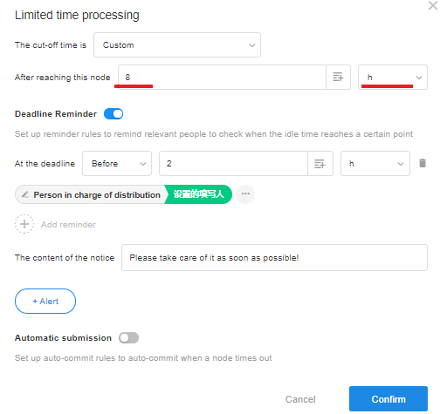Viewport: 440px width, 414px height.
Task: Click the After reaching this node value field
Action: point(222,78)
